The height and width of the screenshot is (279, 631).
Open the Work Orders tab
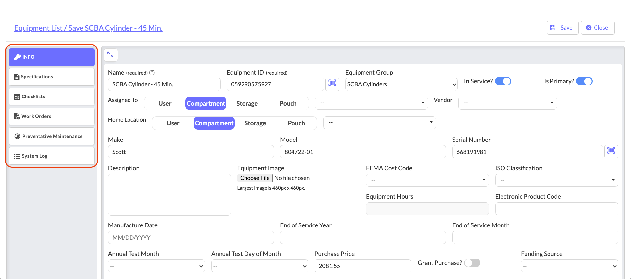pyautogui.click(x=52, y=116)
